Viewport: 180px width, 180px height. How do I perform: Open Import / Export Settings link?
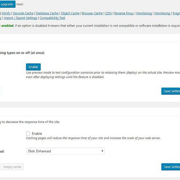tap(20, 18)
